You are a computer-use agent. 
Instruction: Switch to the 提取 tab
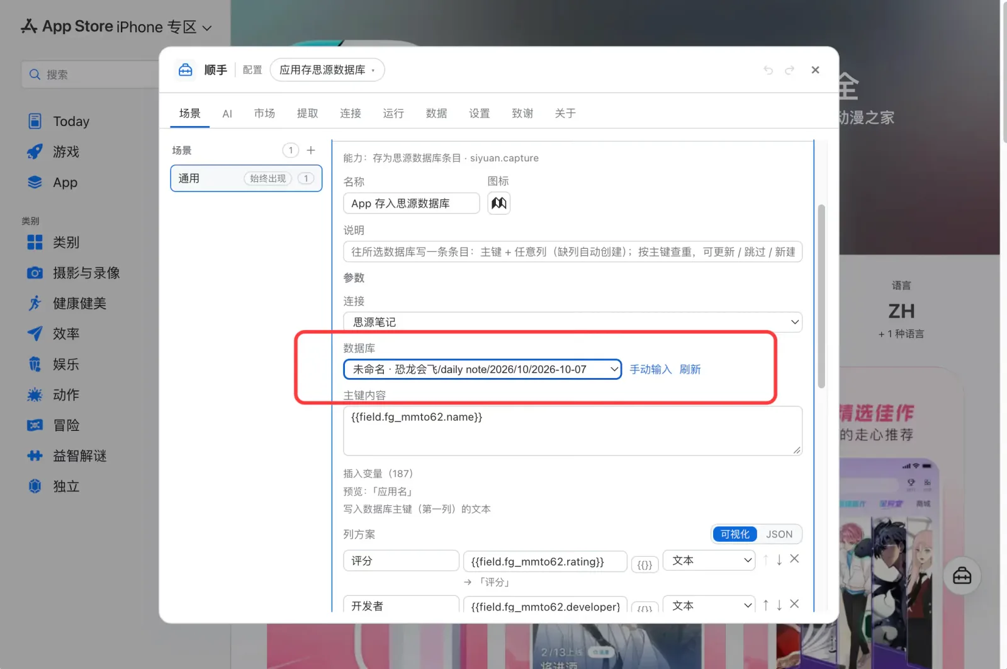point(307,113)
